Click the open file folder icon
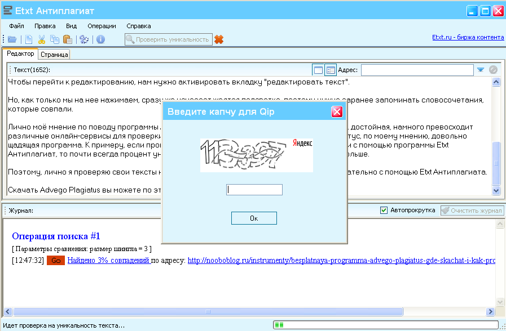The width and height of the screenshot is (506, 331). click(x=12, y=39)
